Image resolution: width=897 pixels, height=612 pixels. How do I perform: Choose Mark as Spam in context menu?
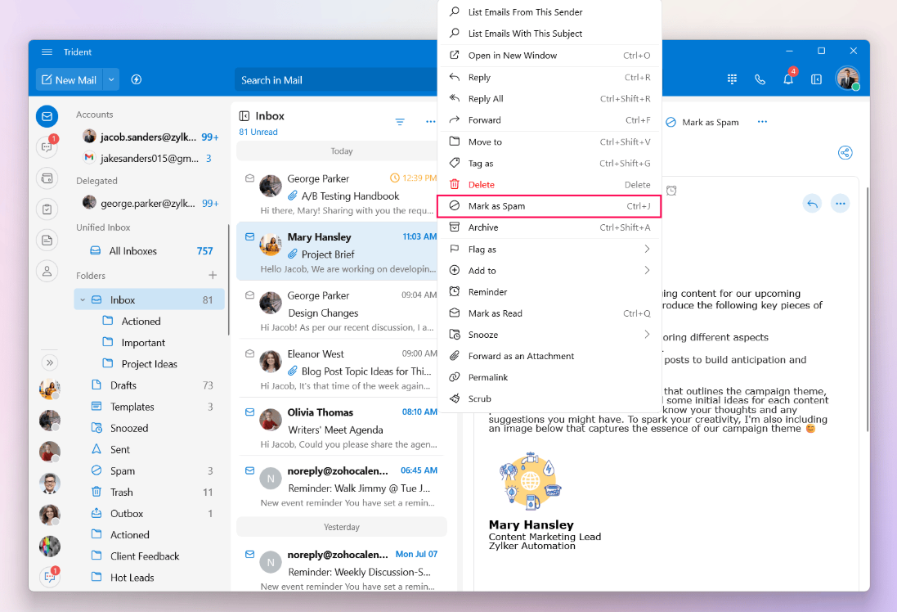tap(549, 206)
